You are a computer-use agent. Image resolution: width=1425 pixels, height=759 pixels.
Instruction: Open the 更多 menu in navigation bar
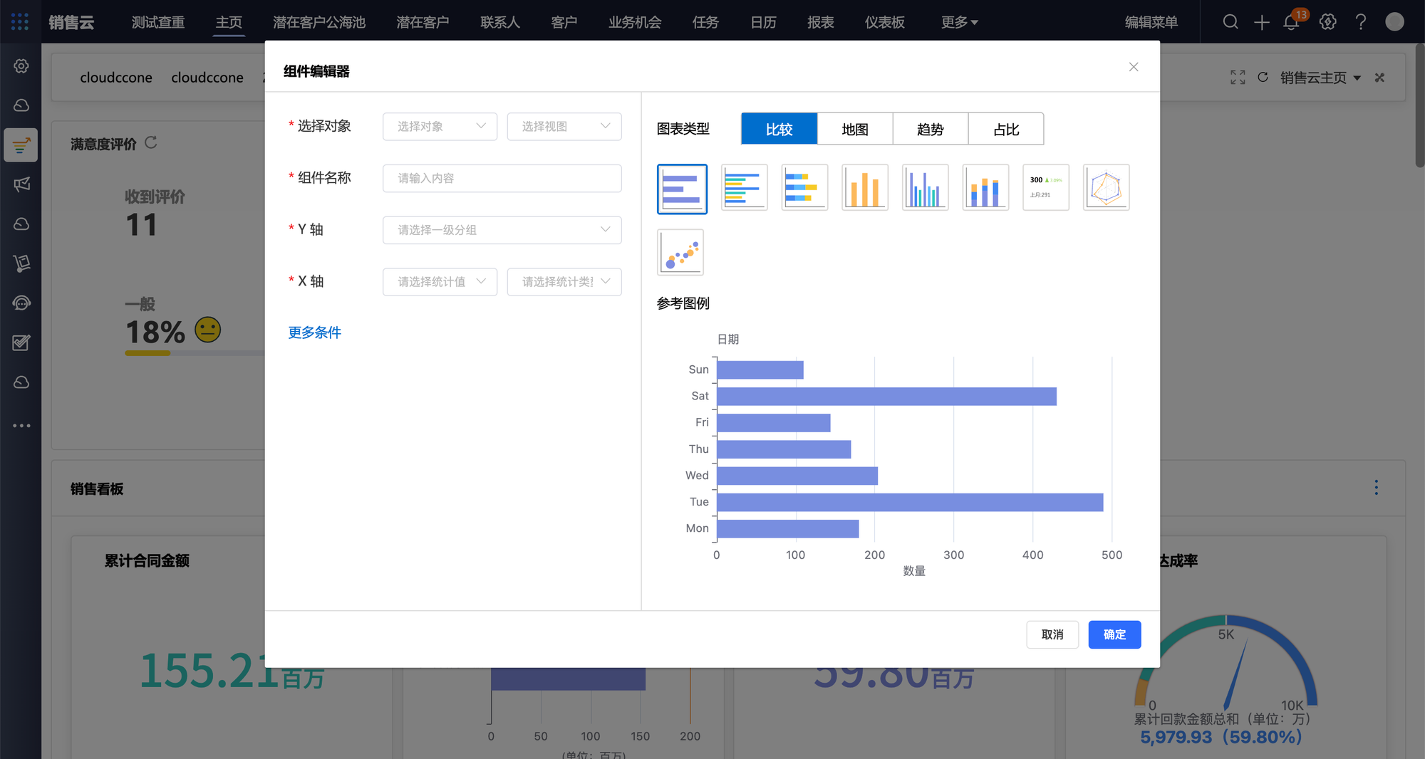click(959, 22)
